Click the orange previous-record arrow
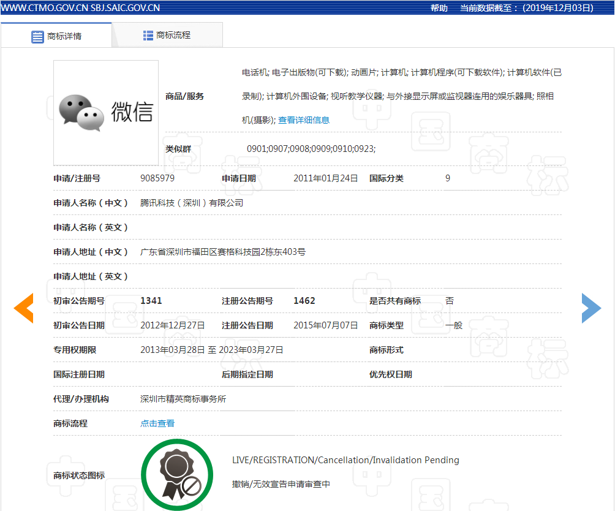 (x=23, y=308)
